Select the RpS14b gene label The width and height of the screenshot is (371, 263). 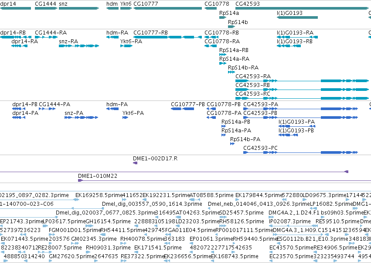click(x=238, y=22)
